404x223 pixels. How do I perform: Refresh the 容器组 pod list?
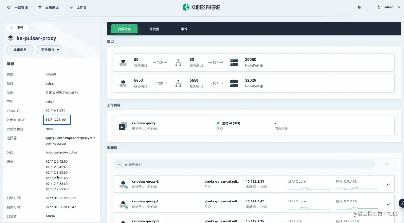coord(387,164)
